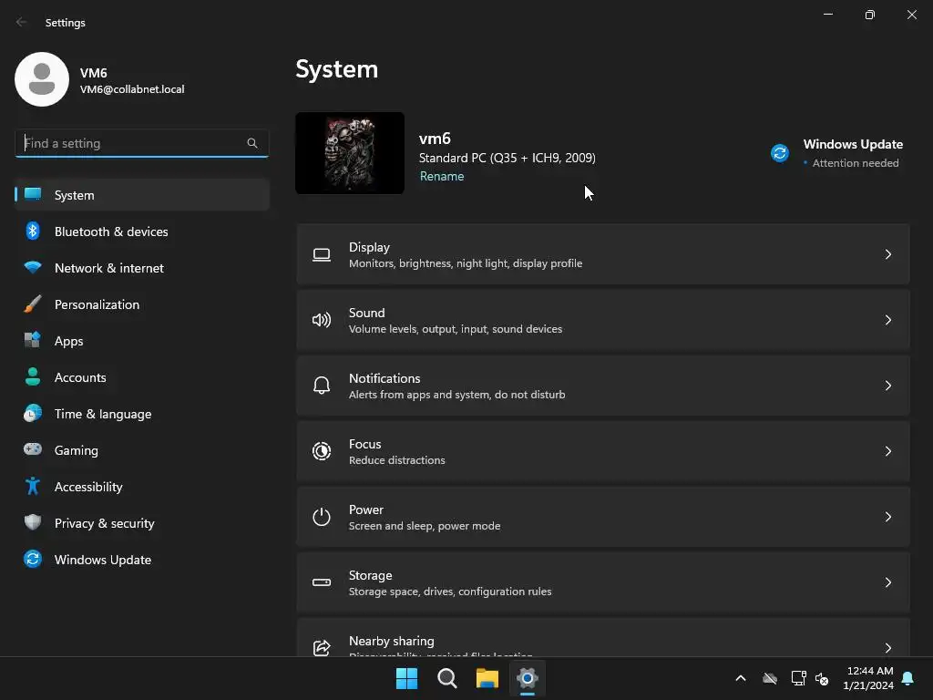The image size is (933, 700).
Task: Expand the Nearby sharing chevron
Action: [x=887, y=648]
